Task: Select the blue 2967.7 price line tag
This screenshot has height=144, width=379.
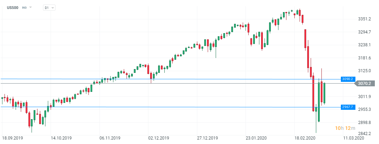Action: tap(347, 107)
